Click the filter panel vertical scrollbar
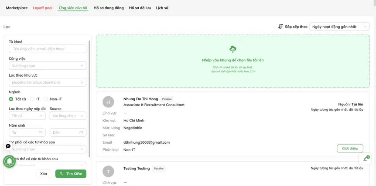This screenshot has height=186, width=376. point(90,98)
